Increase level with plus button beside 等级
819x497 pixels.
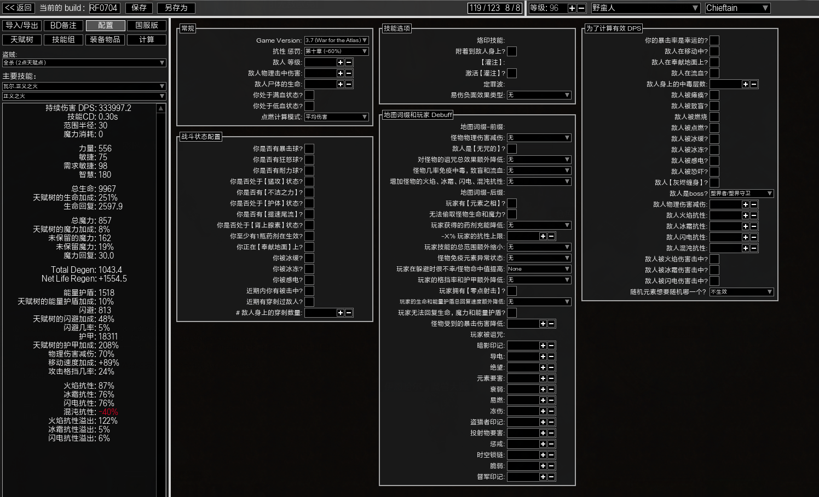coord(572,8)
